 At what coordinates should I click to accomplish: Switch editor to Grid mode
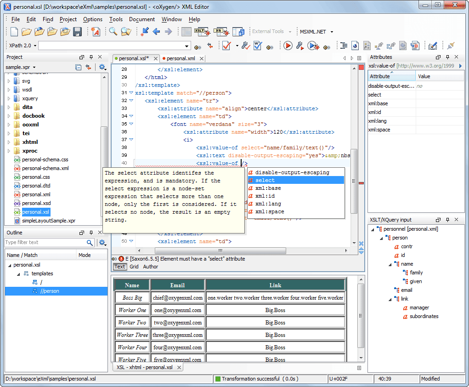(x=134, y=267)
